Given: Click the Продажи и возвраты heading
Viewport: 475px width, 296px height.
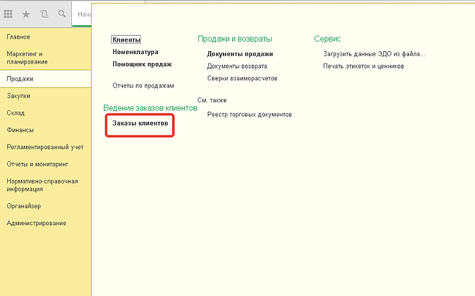Looking at the screenshot, I should 235,39.
